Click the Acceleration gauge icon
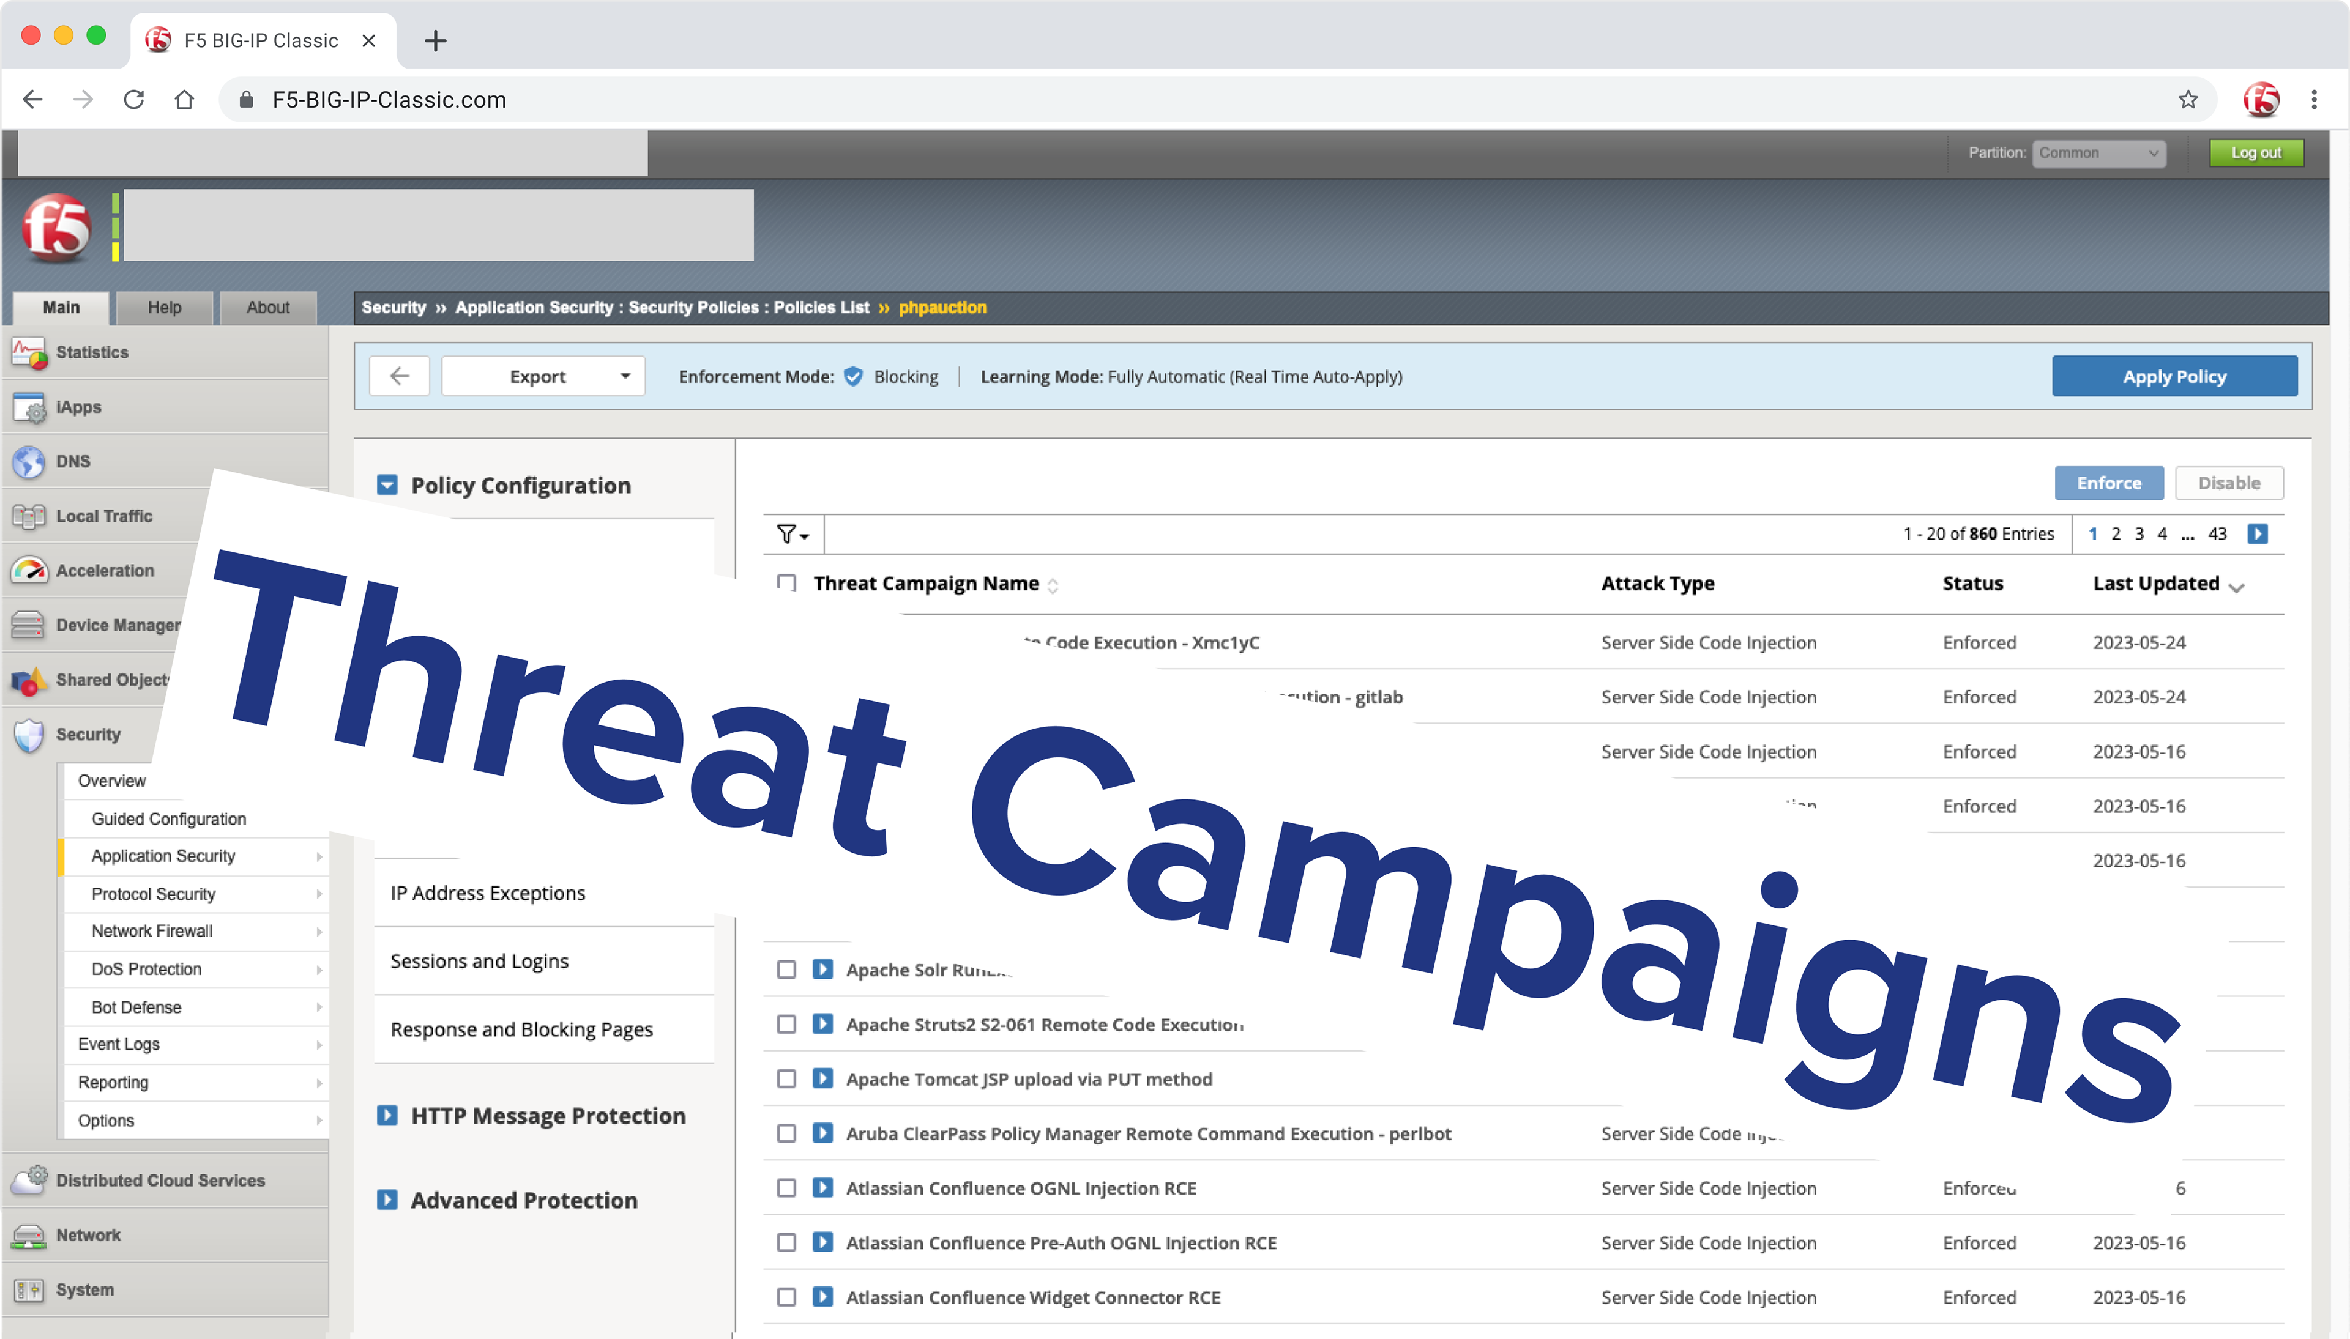 click(x=29, y=571)
